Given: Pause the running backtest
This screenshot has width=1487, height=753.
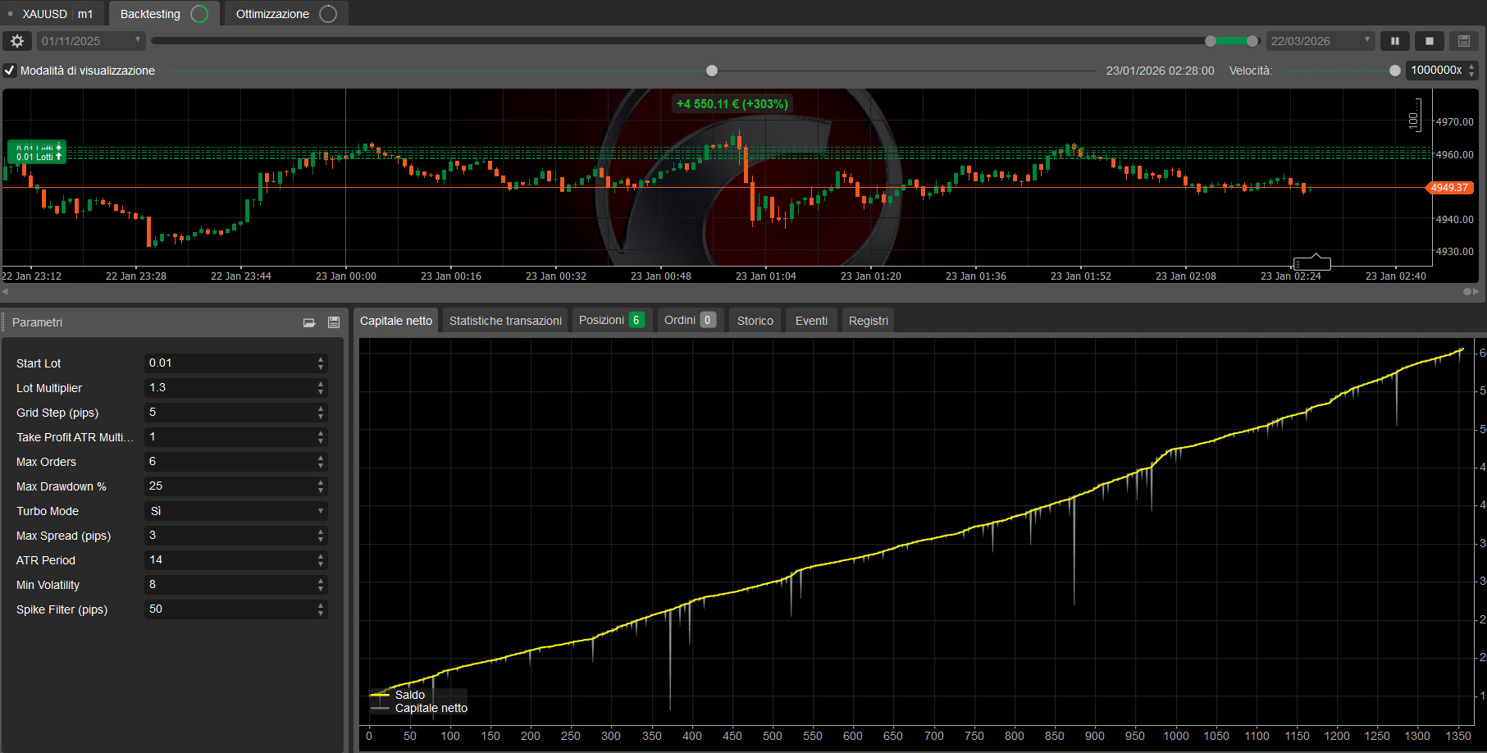Looking at the screenshot, I should 1394,41.
